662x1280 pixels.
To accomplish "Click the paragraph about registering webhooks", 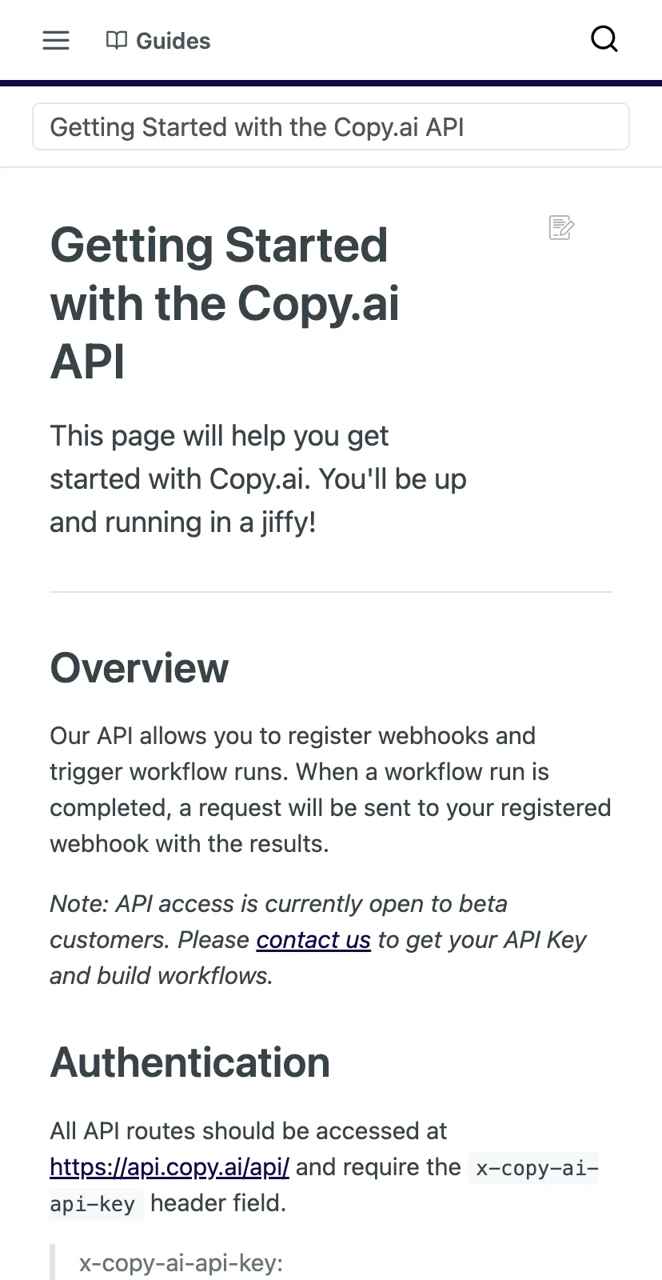I will (x=330, y=790).
